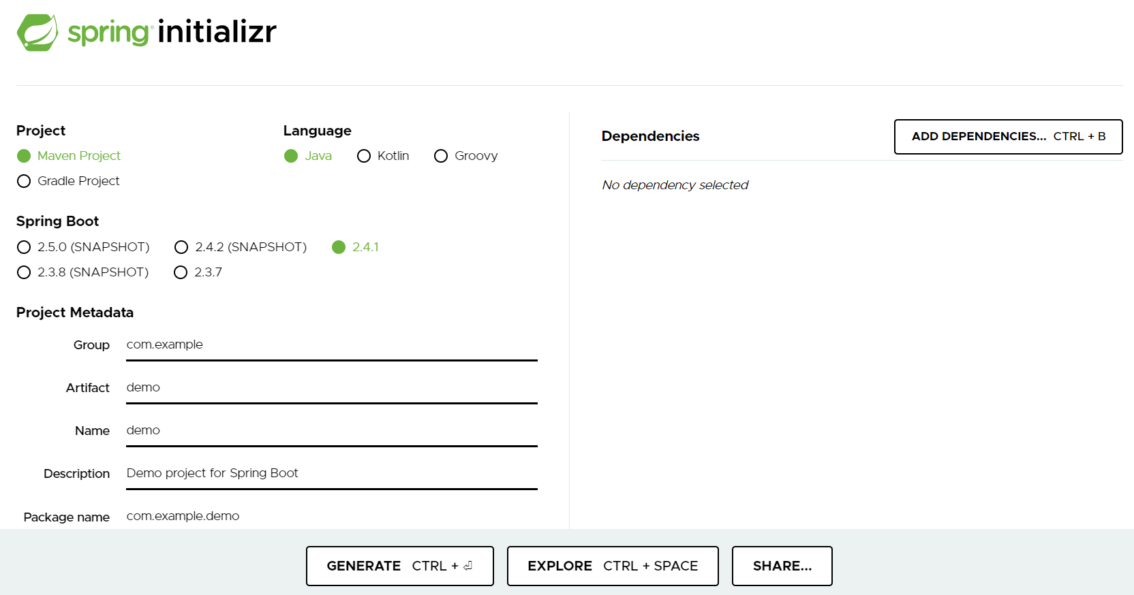Click the Project heading

pyautogui.click(x=41, y=131)
